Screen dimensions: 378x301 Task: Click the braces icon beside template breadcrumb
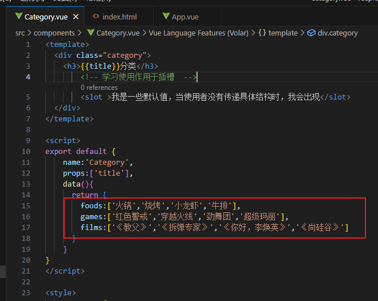[x=262, y=33]
